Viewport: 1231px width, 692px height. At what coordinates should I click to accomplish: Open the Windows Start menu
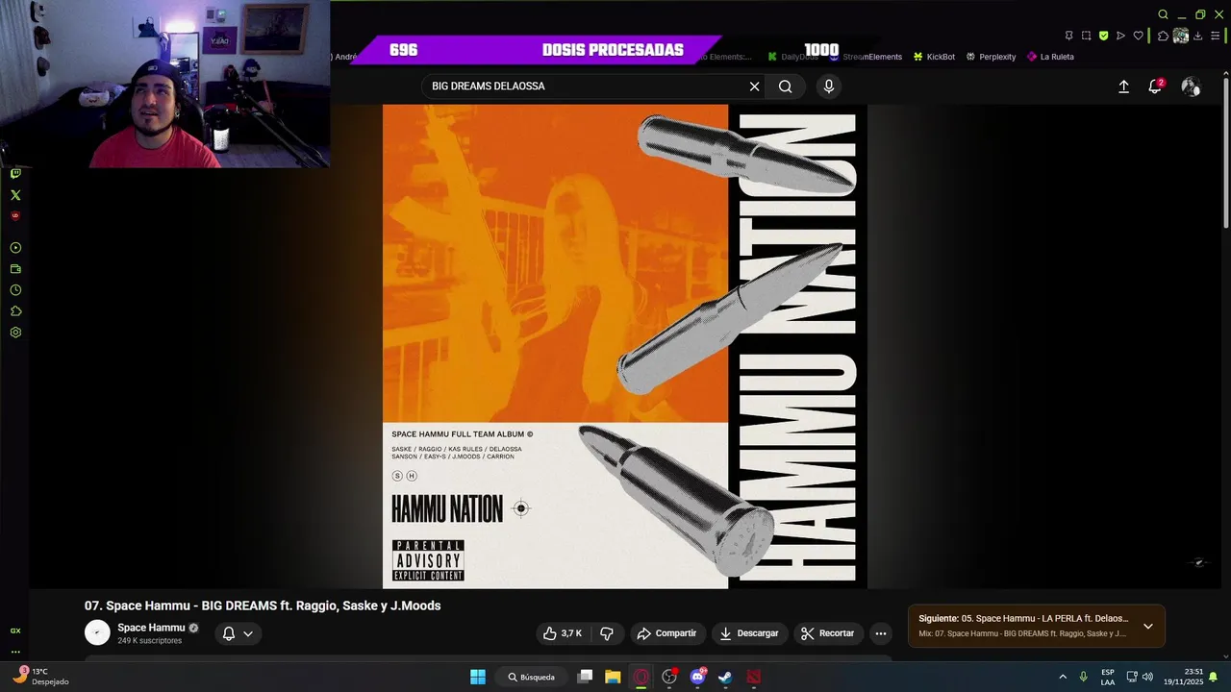[478, 677]
